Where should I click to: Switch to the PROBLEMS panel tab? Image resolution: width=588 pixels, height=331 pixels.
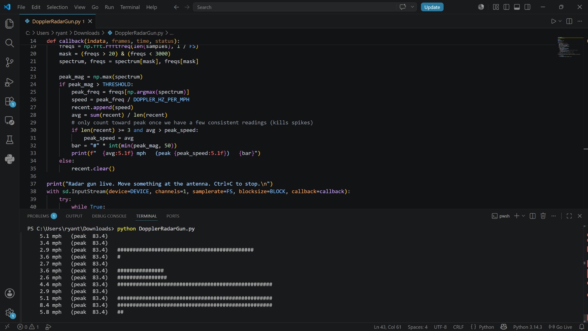tap(42, 216)
